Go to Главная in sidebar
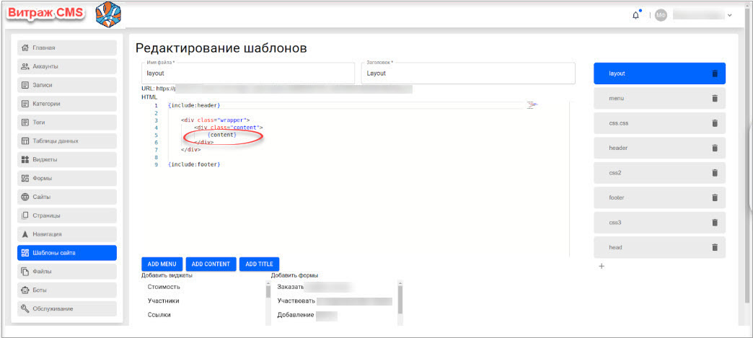This screenshot has width=753, height=338. 67,48
